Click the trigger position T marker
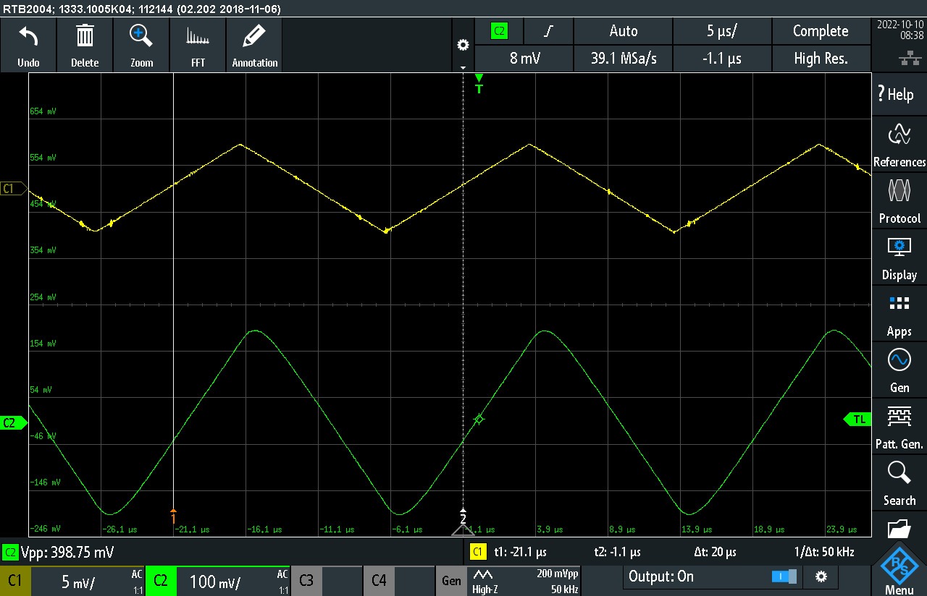 478,84
